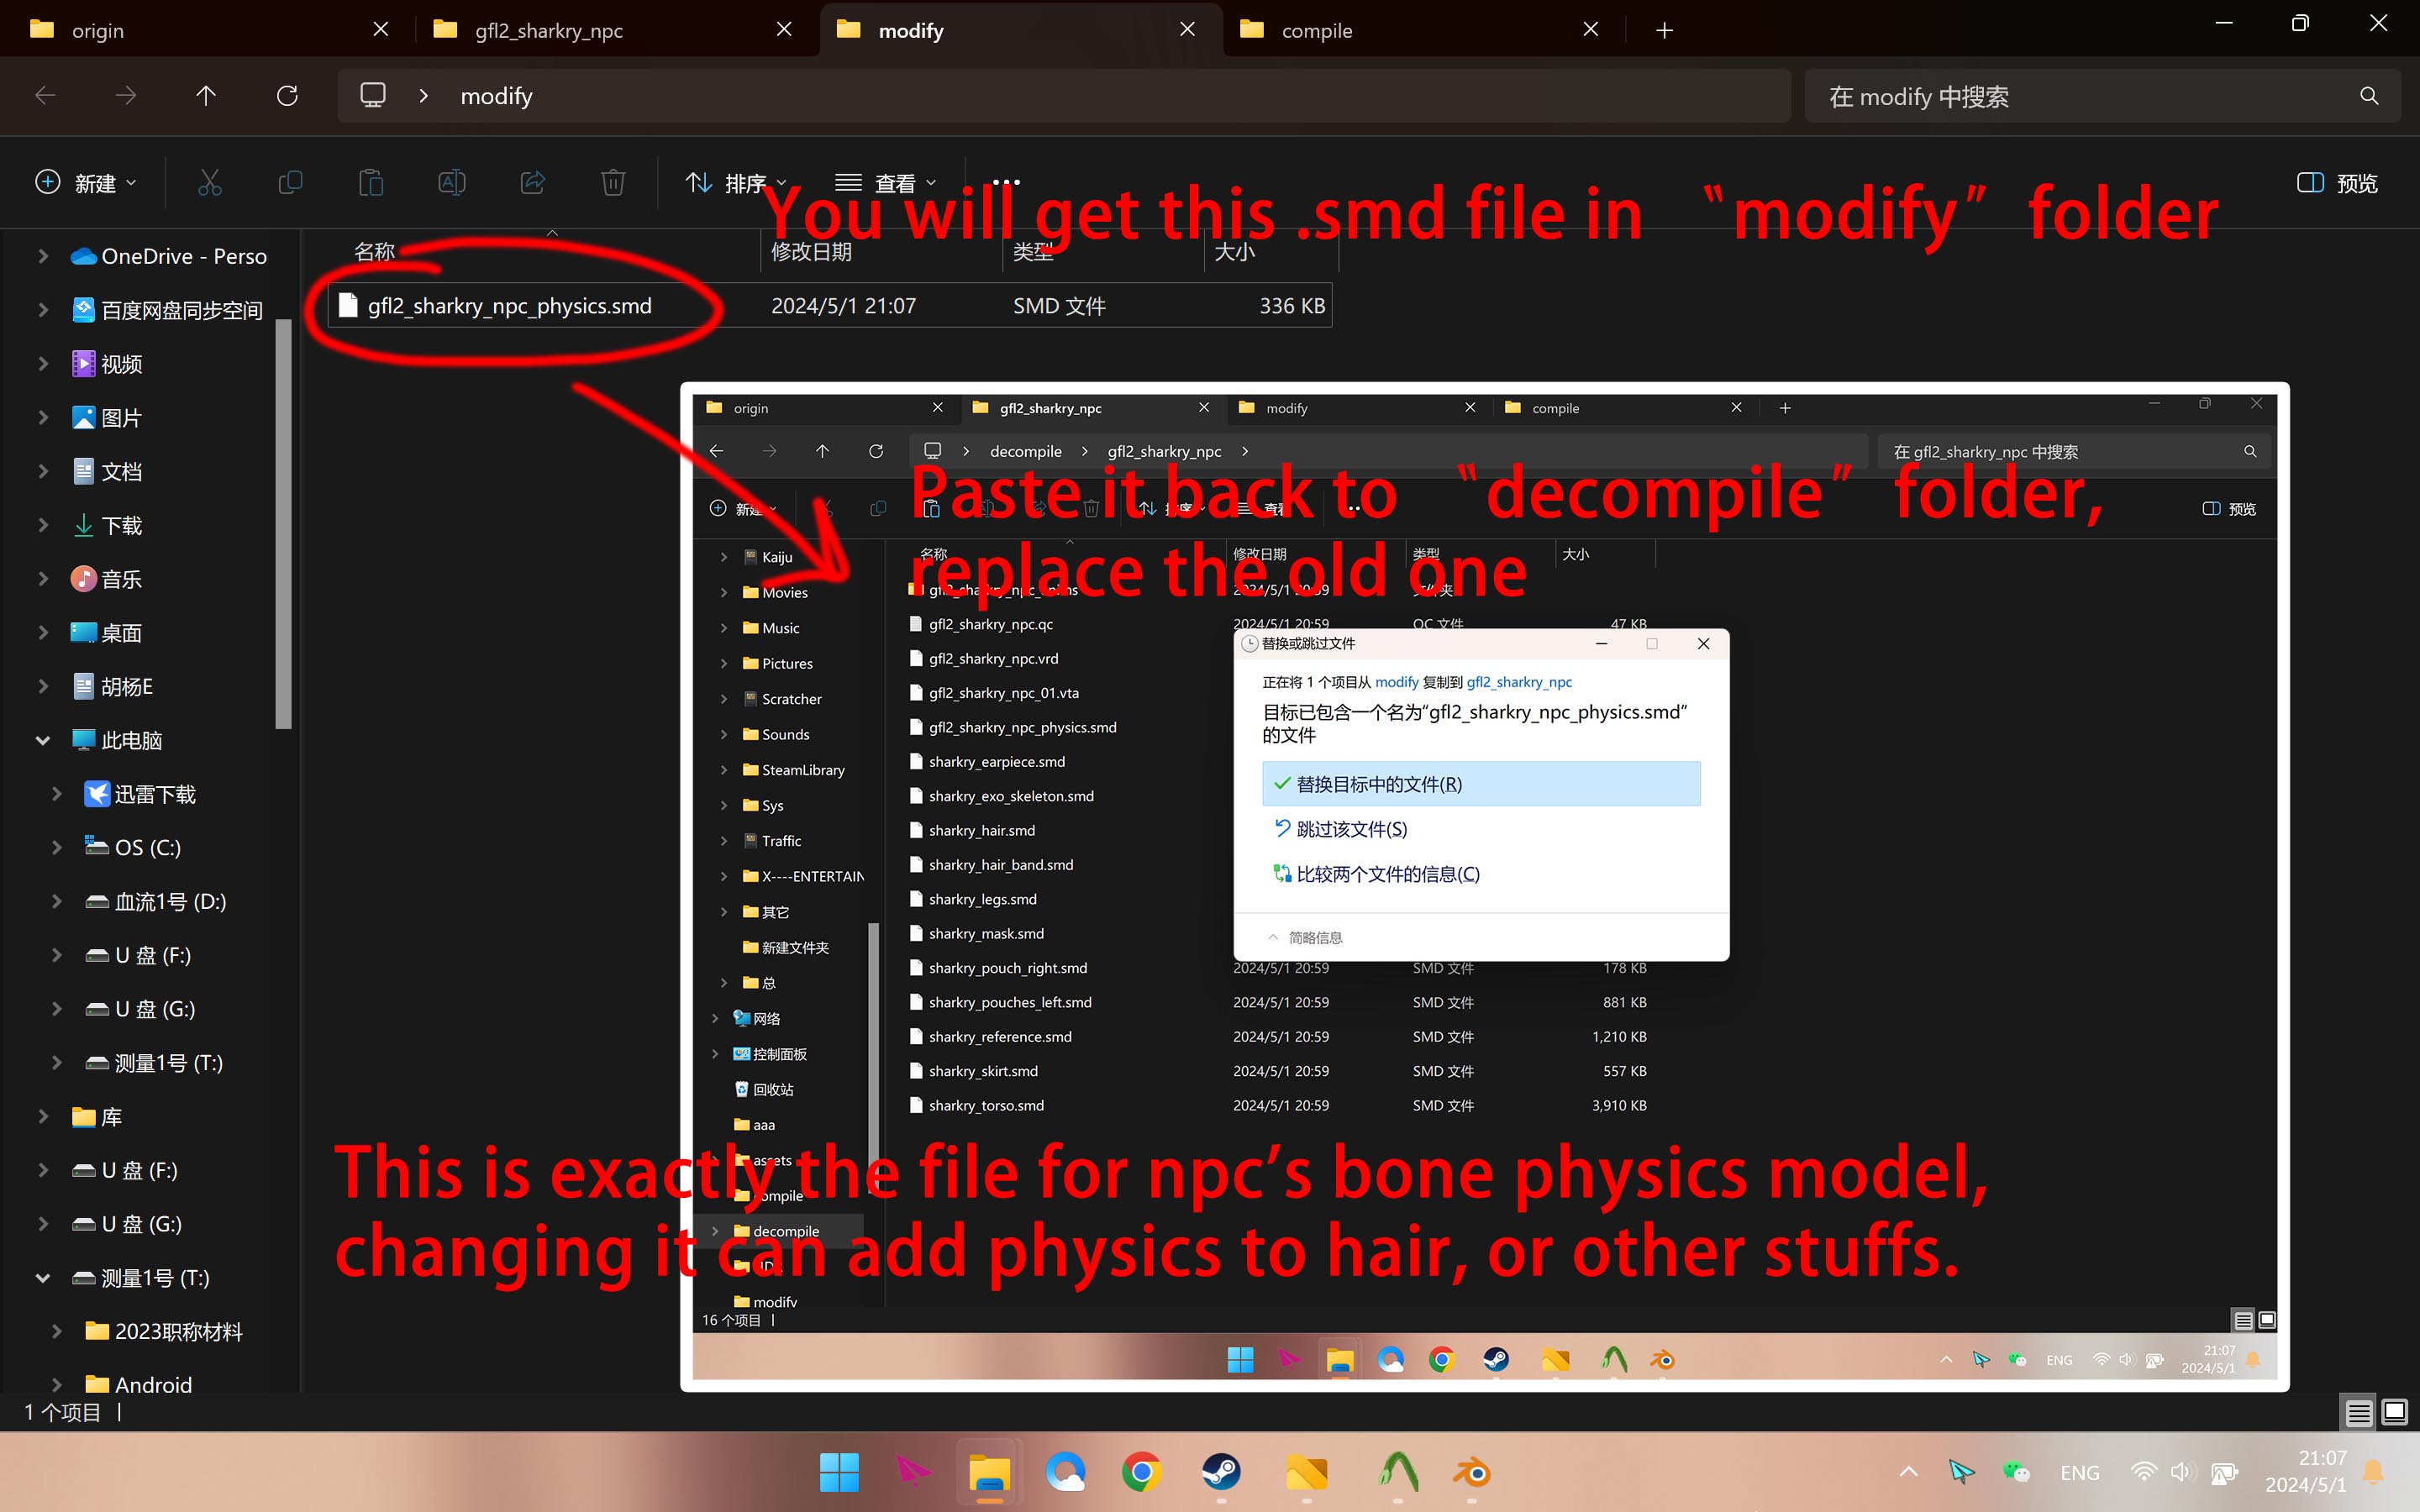Click the Paste clipboard icon

click(371, 183)
